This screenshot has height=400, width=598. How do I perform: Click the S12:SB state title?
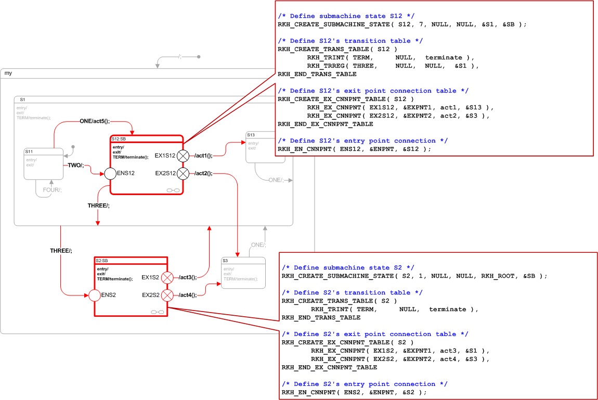[119, 139]
